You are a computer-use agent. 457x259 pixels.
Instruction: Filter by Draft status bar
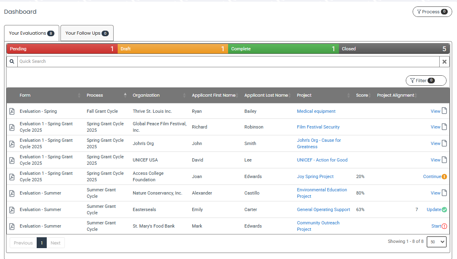click(173, 49)
